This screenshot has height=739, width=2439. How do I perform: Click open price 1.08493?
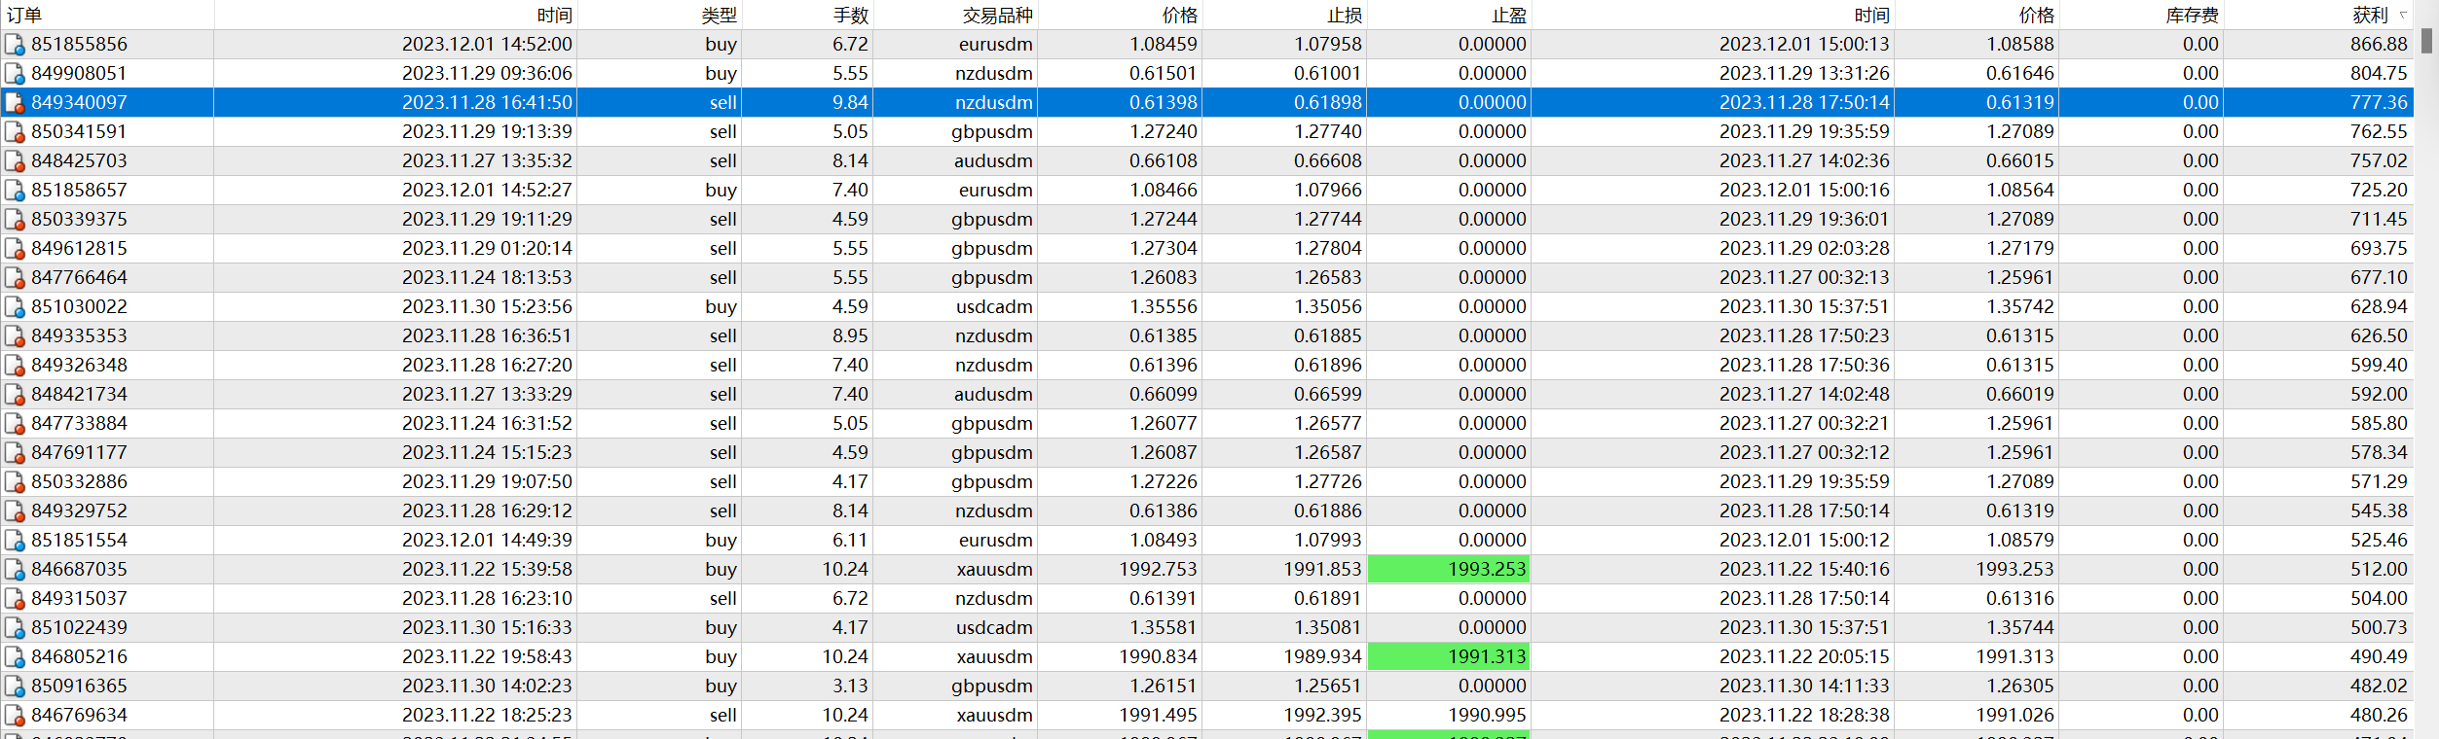click(1164, 541)
